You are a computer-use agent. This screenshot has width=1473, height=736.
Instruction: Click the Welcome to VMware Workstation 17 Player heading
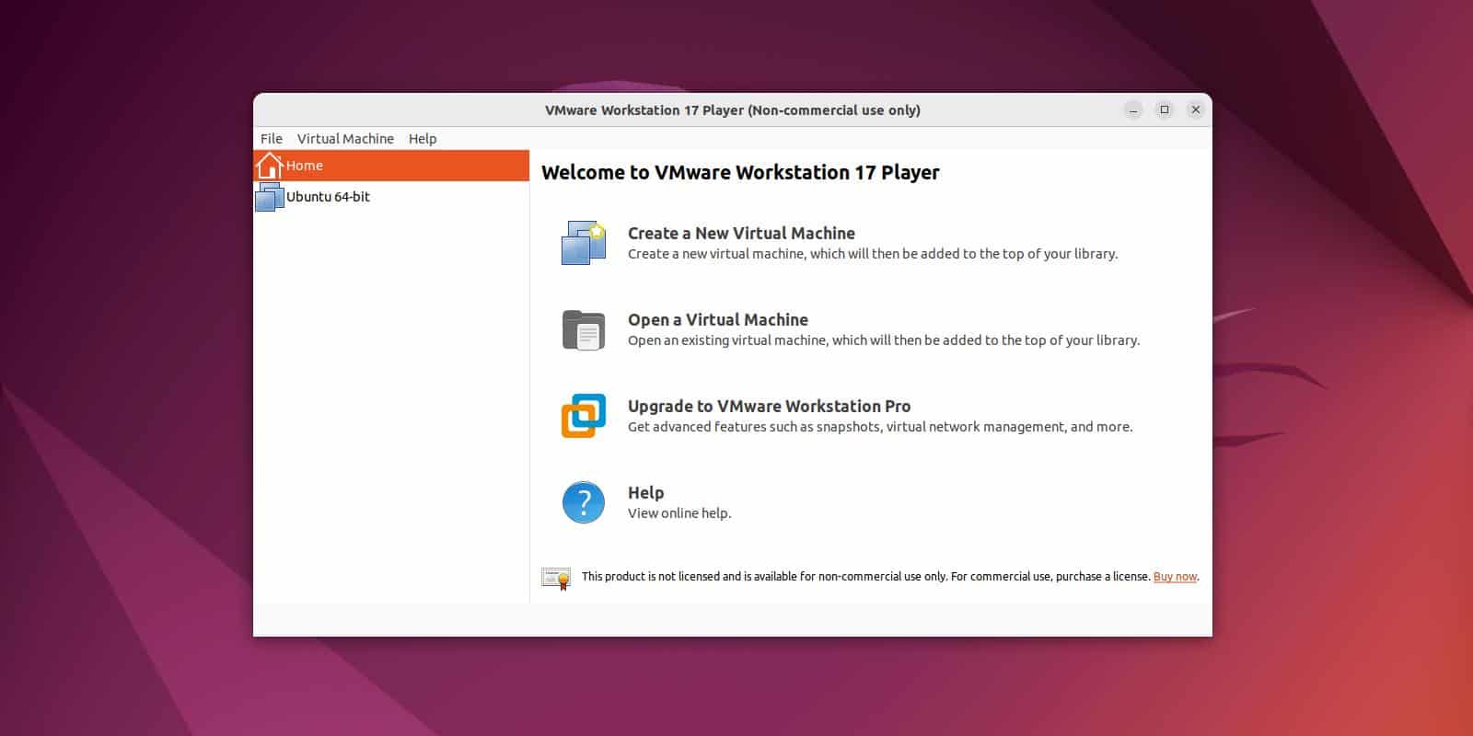(740, 173)
